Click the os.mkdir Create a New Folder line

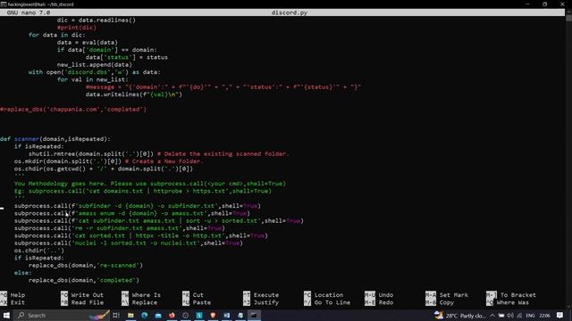pyautogui.click(x=109, y=161)
